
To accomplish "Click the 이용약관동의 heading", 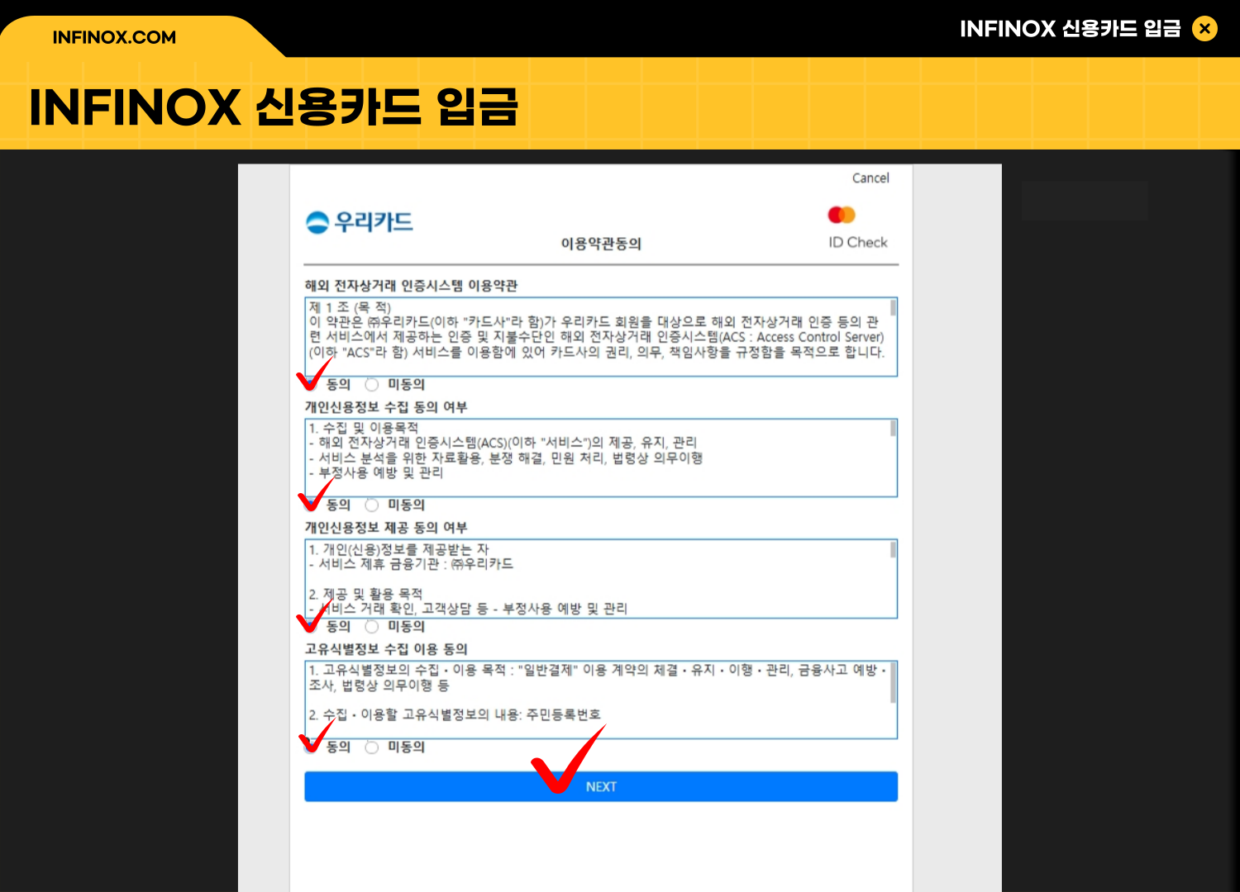I will 601,244.
